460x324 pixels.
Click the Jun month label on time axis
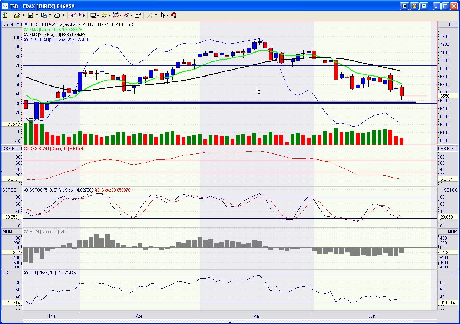pos(372,316)
